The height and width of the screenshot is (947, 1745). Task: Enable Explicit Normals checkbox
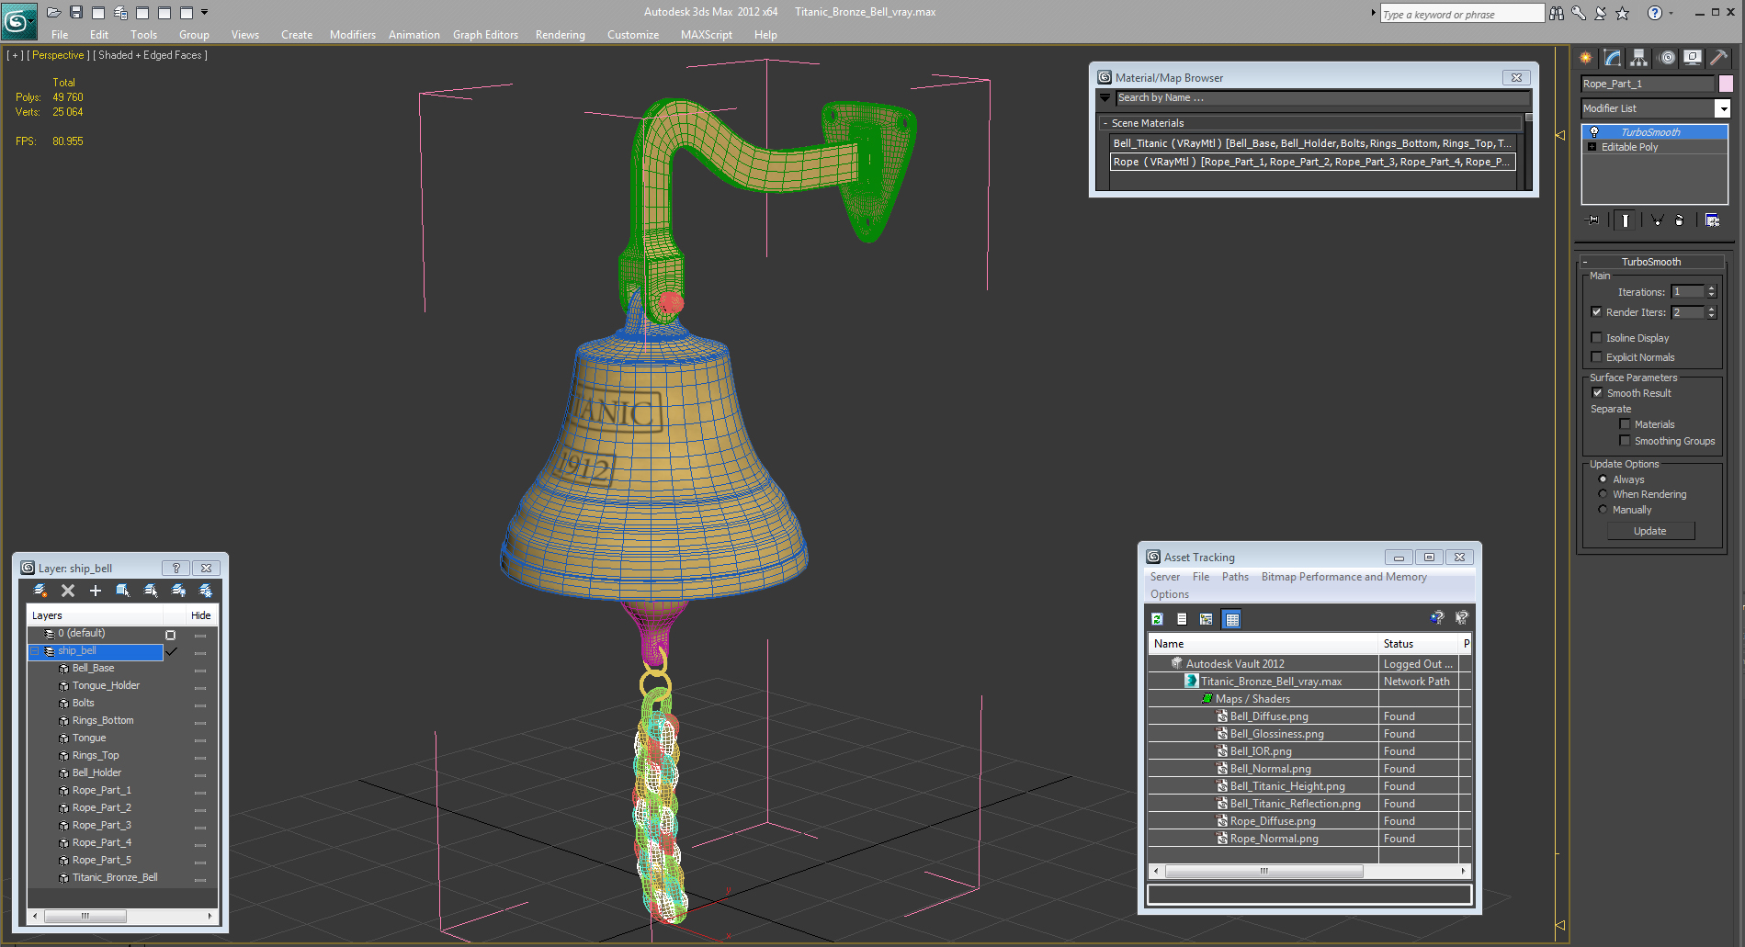(1597, 357)
